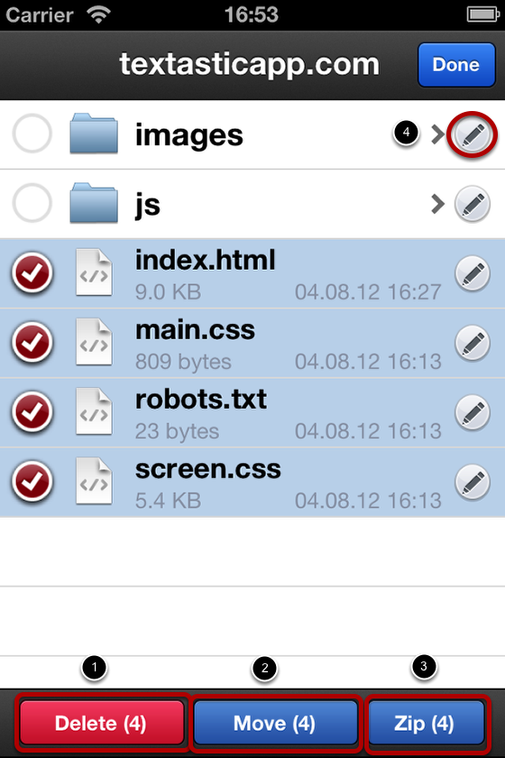Image resolution: width=505 pixels, height=758 pixels.
Task: Tap the pencil edit icon for js folder
Action: pyautogui.click(x=473, y=204)
